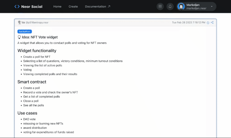The width and height of the screenshot is (231, 138).
Task: Click the 'Idea: NFT Vote widget' title
Action: tap(40, 37)
